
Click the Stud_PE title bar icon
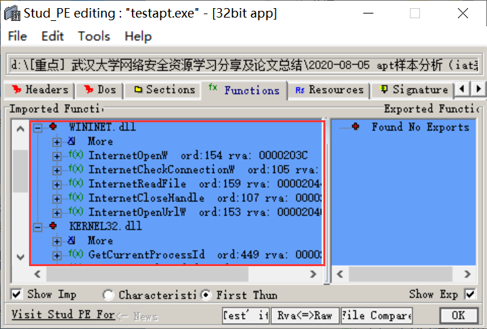[12, 14]
